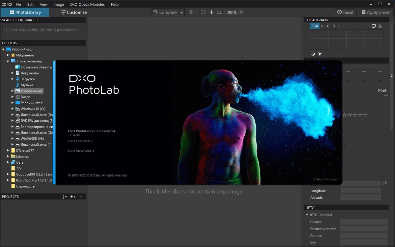Click the Creator's job title field
Screen dimensions: 395x247
tap(364, 229)
